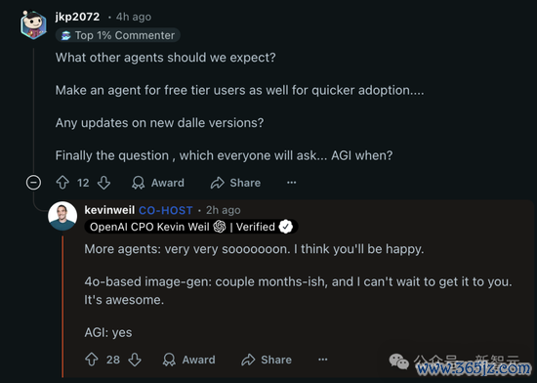Open the 4h ago comment timestamp
The width and height of the screenshot is (537, 383).
(x=134, y=17)
